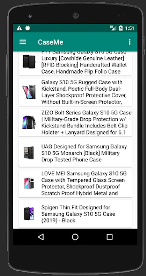The height and width of the screenshot is (276, 146).
Task: Open the UAG Monarch Black case listing
Action: point(75,153)
